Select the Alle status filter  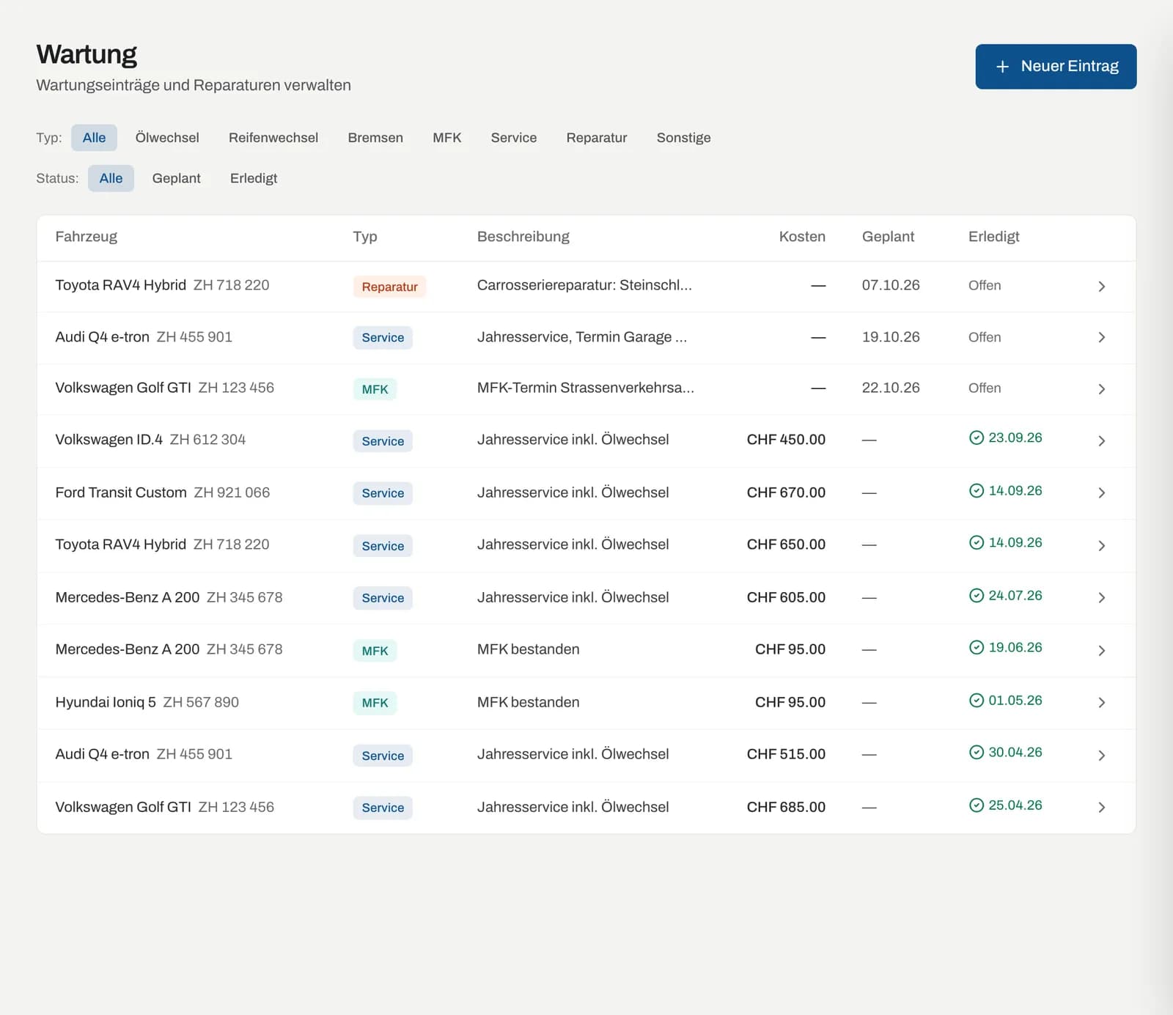tap(111, 178)
